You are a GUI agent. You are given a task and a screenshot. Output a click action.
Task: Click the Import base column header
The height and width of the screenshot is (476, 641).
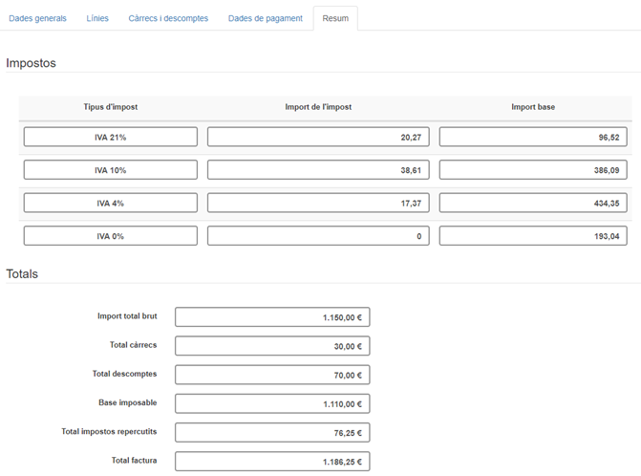pyautogui.click(x=533, y=107)
